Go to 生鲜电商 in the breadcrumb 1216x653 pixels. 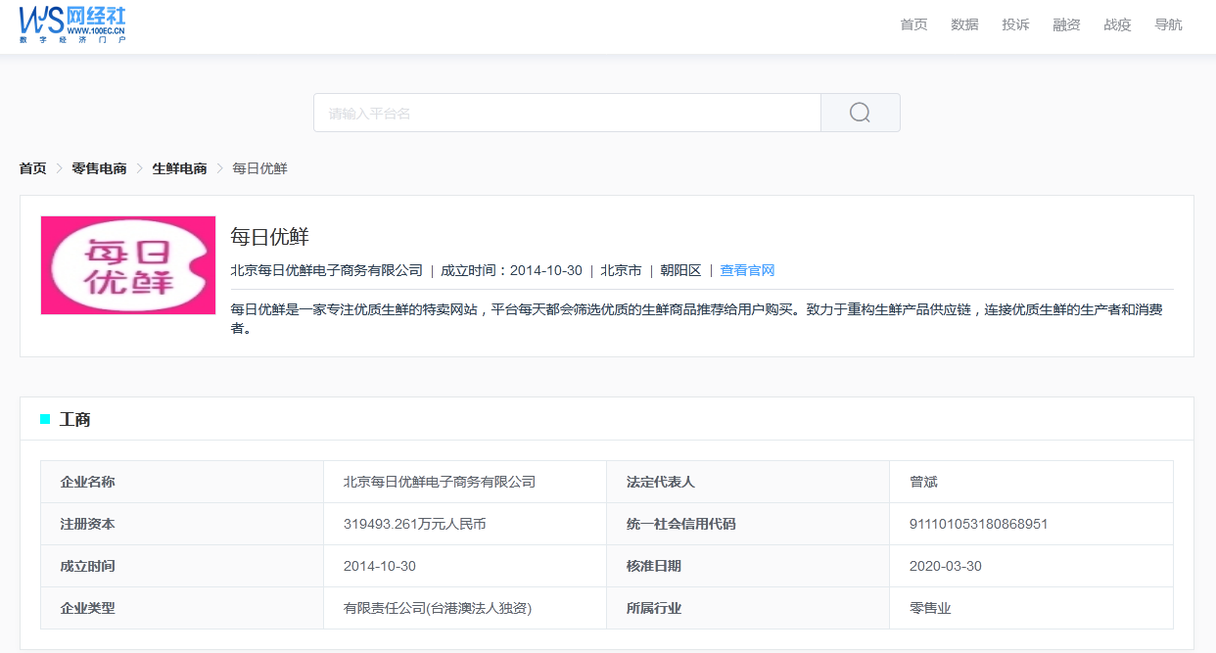click(x=179, y=168)
